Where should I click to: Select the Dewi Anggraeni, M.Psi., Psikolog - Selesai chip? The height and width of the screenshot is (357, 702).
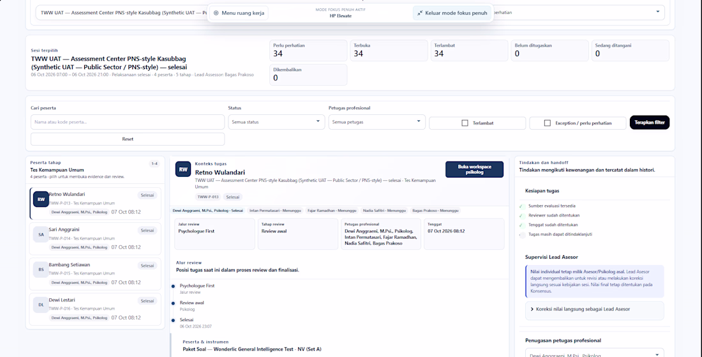[208, 211]
